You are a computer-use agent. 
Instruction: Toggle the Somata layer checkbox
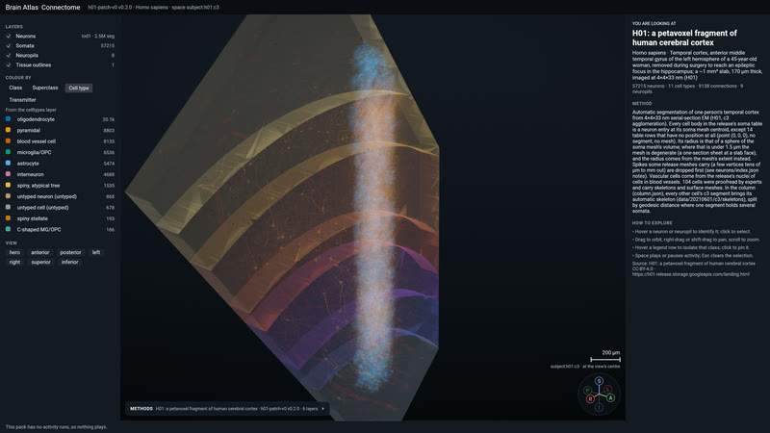pyautogui.click(x=9, y=45)
